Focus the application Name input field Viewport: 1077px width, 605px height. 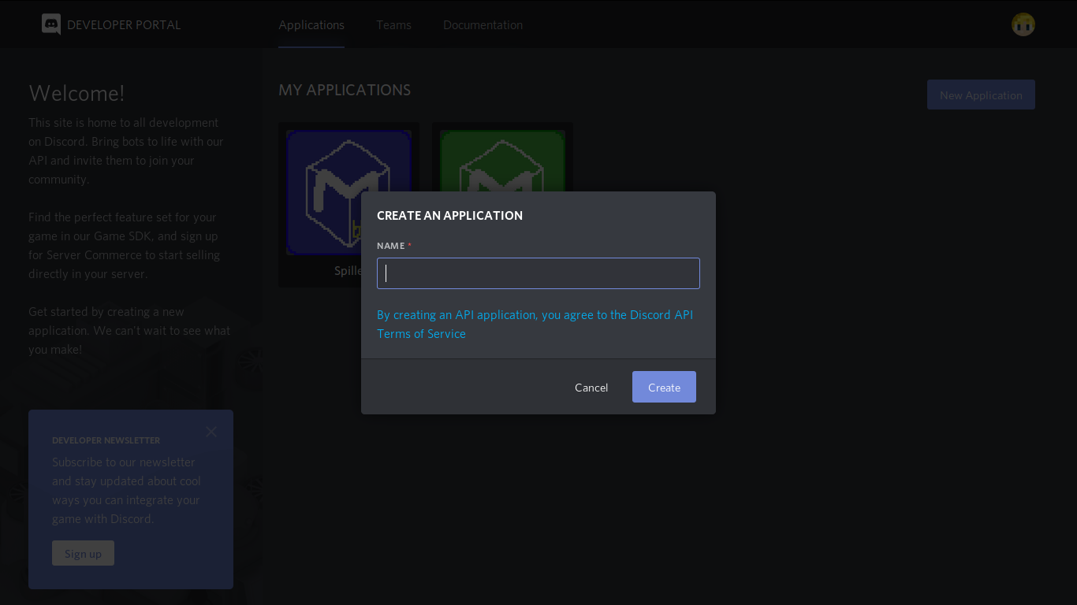point(538,273)
